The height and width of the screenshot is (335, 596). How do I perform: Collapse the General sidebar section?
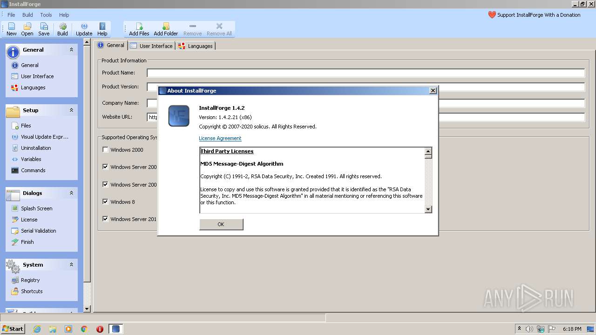pyautogui.click(x=71, y=50)
